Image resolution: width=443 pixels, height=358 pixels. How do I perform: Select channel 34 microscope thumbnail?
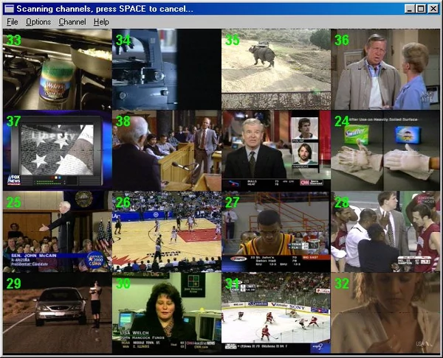click(x=167, y=69)
